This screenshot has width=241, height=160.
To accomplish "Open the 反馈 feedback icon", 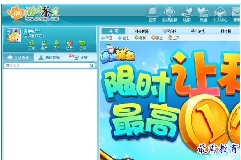I will (82, 45).
